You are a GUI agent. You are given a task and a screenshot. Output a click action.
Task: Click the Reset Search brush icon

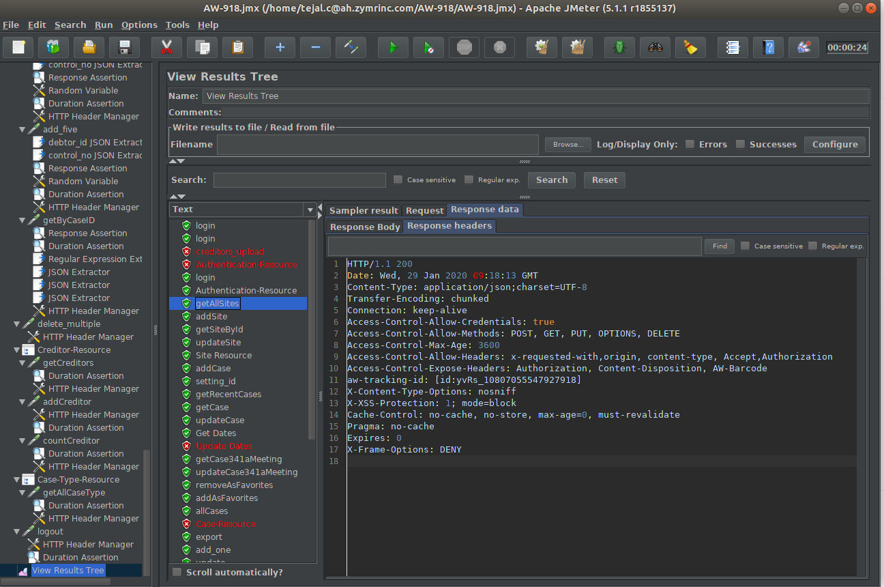[690, 47]
